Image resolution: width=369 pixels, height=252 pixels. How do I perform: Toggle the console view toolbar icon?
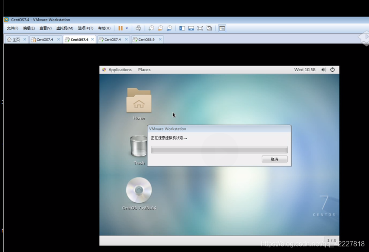[x=222, y=28]
